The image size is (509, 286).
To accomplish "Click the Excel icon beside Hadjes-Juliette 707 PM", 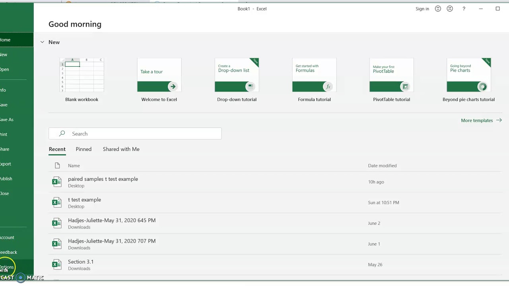I will click(x=57, y=244).
